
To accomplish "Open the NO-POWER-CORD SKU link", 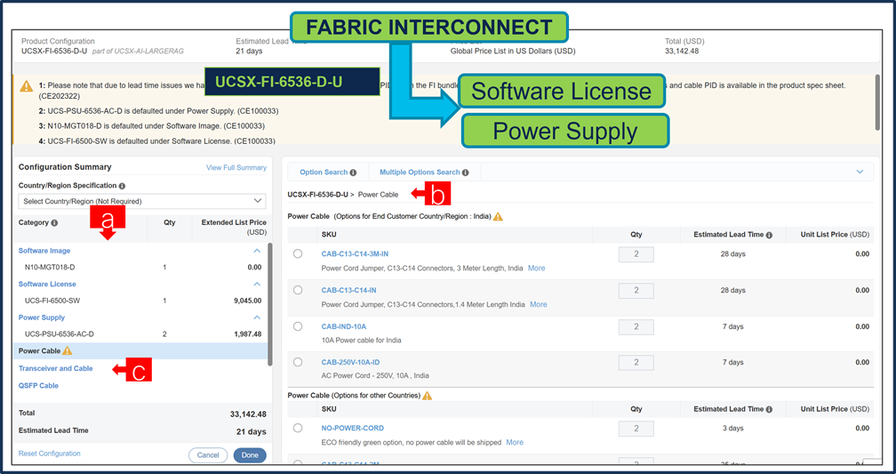I will coord(353,429).
